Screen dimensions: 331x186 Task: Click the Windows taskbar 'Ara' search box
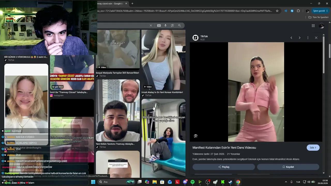[116, 182]
